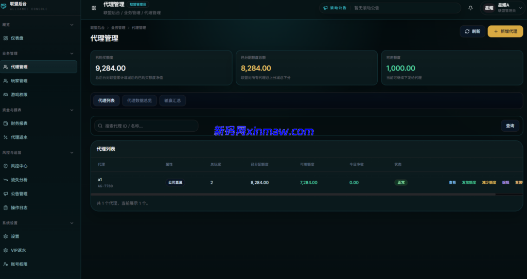Click the search magnifier icon
Viewport: 527px width, 279px height.
pos(100,126)
